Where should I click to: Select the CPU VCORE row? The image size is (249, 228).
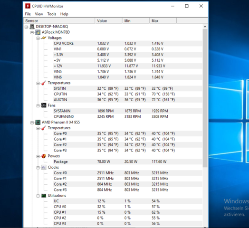click(x=128, y=44)
